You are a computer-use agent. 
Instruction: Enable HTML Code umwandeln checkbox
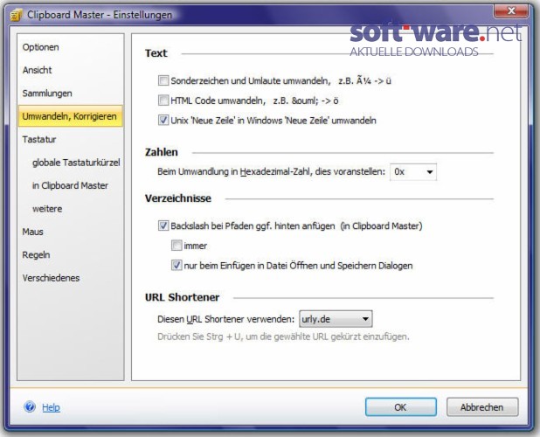(x=163, y=101)
